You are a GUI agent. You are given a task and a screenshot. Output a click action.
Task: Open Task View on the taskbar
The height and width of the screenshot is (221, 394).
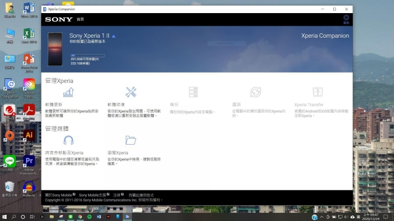click(x=32, y=217)
